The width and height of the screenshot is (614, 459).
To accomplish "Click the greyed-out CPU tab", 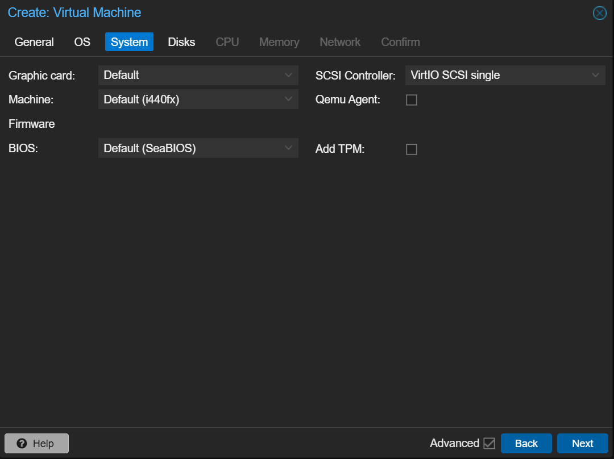I will pyautogui.click(x=227, y=42).
